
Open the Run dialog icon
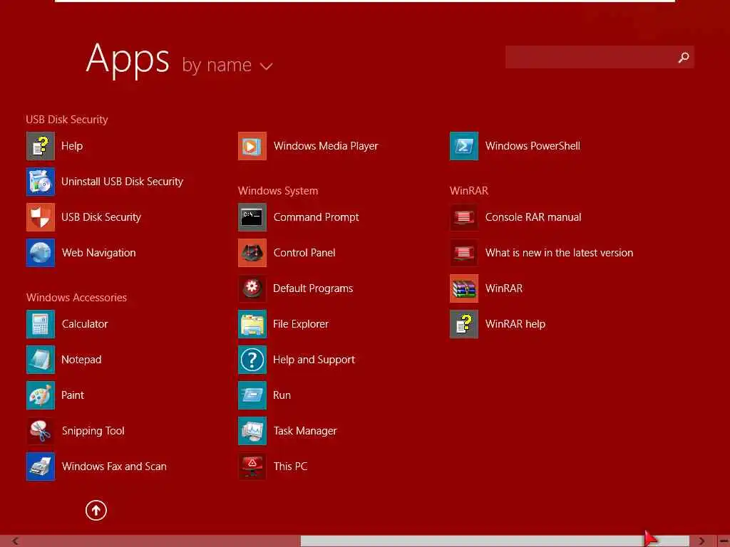252,395
